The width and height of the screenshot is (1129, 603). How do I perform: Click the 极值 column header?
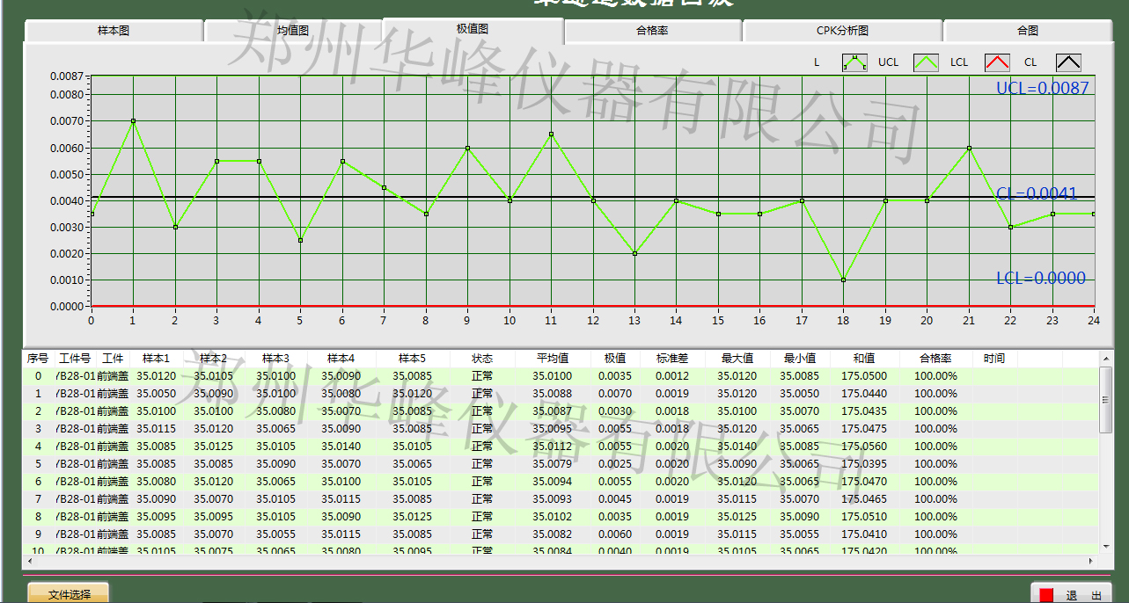click(614, 359)
